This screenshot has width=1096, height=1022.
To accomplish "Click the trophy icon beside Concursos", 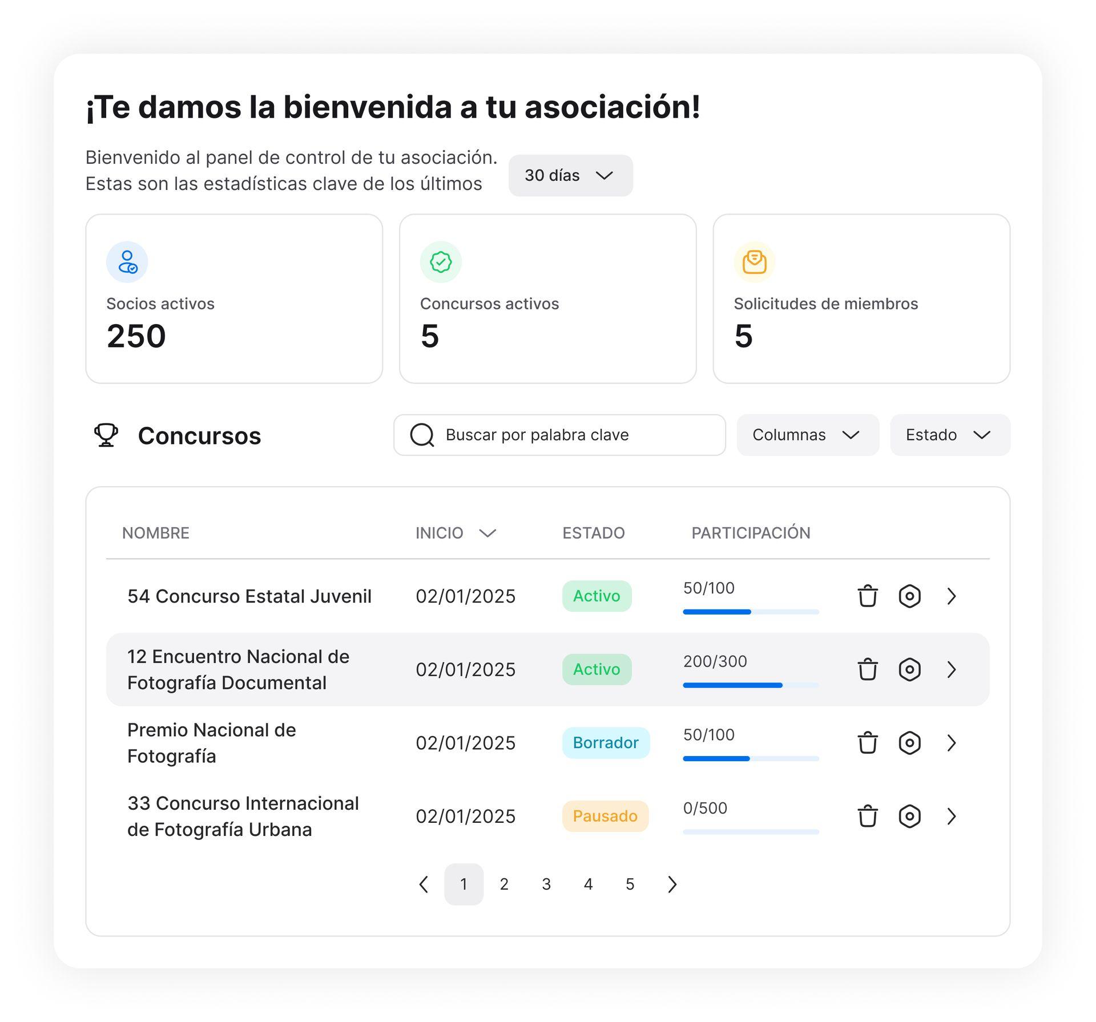I will (x=106, y=435).
